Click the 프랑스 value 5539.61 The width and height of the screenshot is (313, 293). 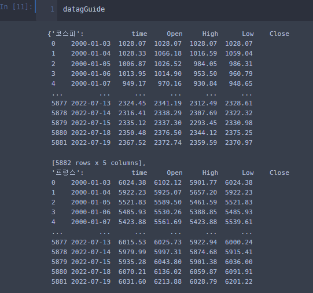pos(239,222)
